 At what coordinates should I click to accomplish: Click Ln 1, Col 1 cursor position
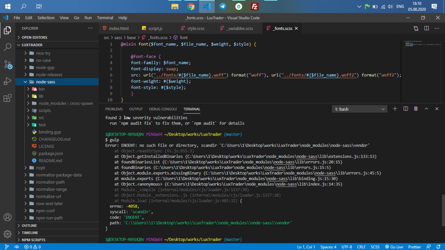306,247
